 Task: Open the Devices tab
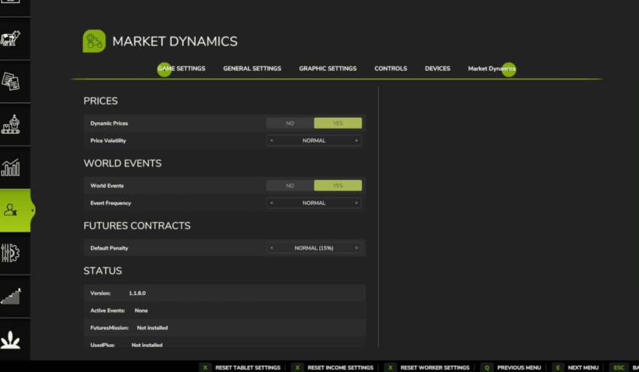[437, 68]
